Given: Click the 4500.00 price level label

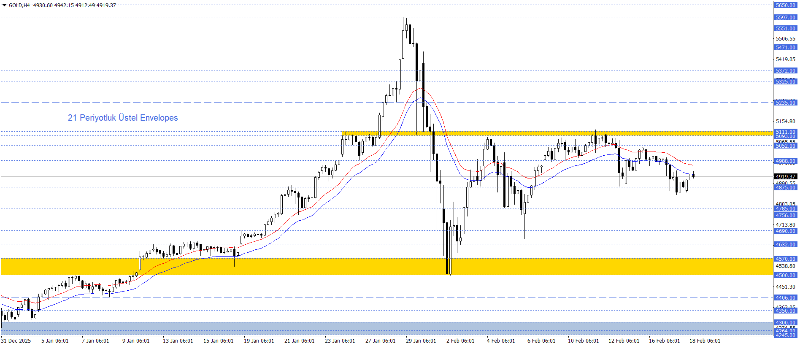Looking at the screenshot, I should coord(785,276).
